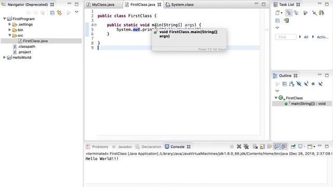This screenshot has height=187, width=333.
Task: Toggle Link with Editor in Navigator
Action: pos(59,13)
